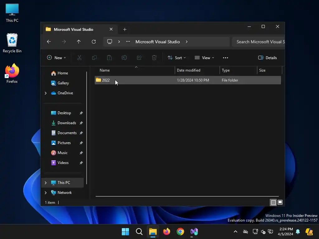Refresh the current folder view
The image size is (319, 239).
94,42
